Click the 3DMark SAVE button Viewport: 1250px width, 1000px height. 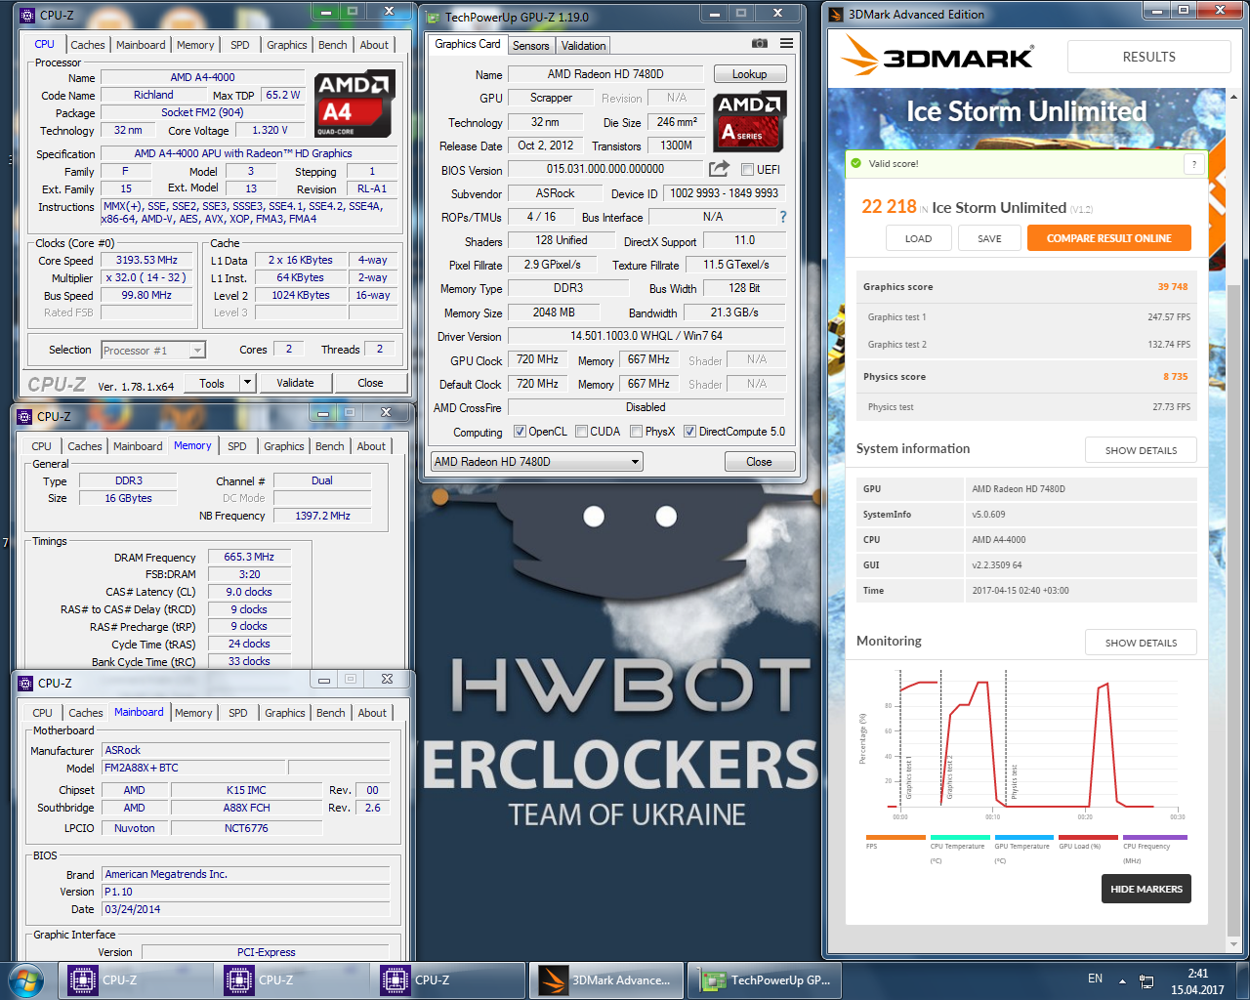coord(989,238)
